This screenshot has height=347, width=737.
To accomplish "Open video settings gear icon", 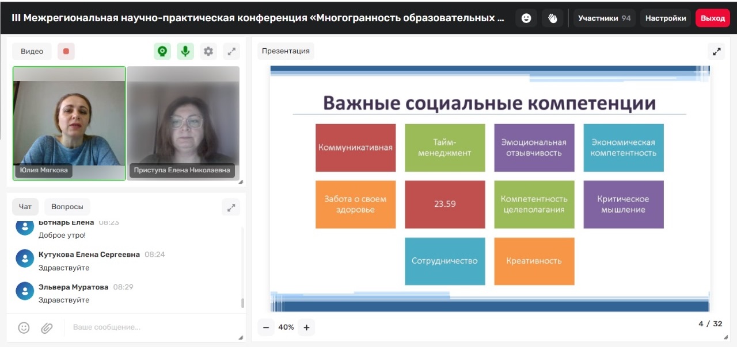I will 208,51.
